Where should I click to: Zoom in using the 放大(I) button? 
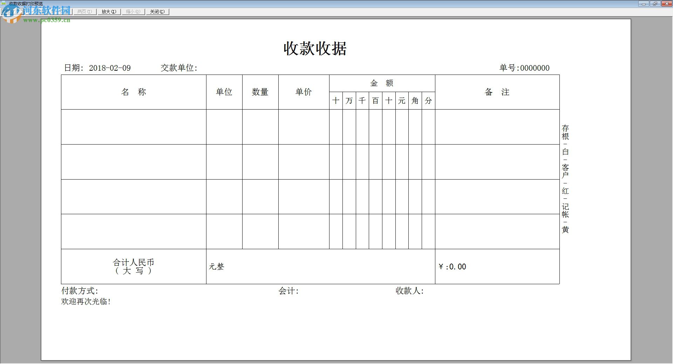(x=108, y=12)
